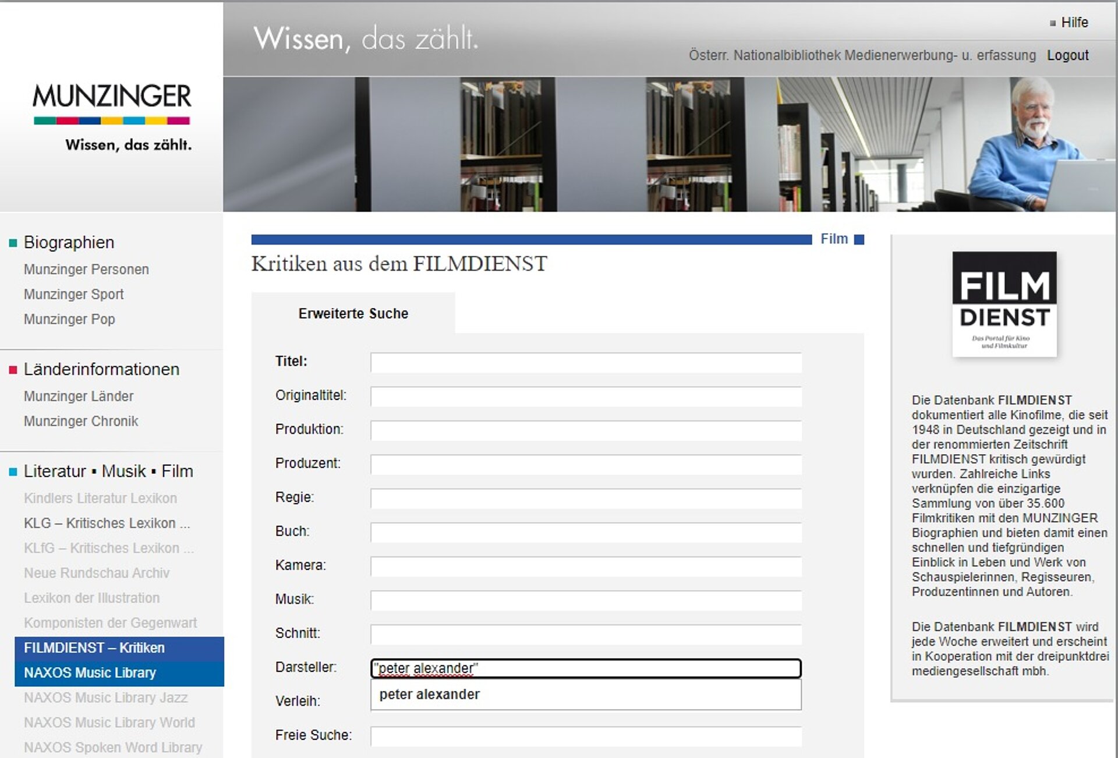Select FILMDIENST – Kritiken menu item

click(x=119, y=649)
